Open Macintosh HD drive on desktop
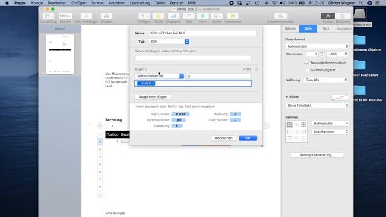Image resolution: width=386 pixels, height=217 pixels. pyautogui.click(x=360, y=15)
